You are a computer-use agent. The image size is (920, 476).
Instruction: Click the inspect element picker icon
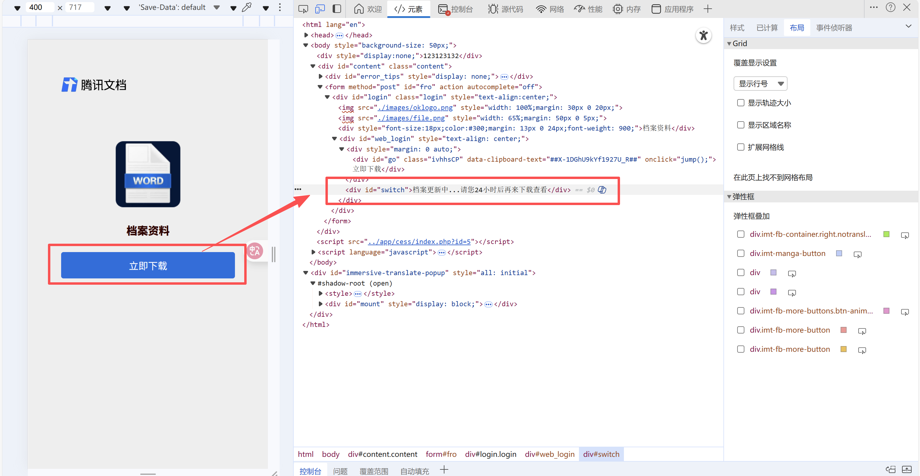303,9
